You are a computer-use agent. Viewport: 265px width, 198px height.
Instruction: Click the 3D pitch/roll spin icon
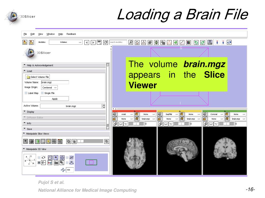point(71,158)
